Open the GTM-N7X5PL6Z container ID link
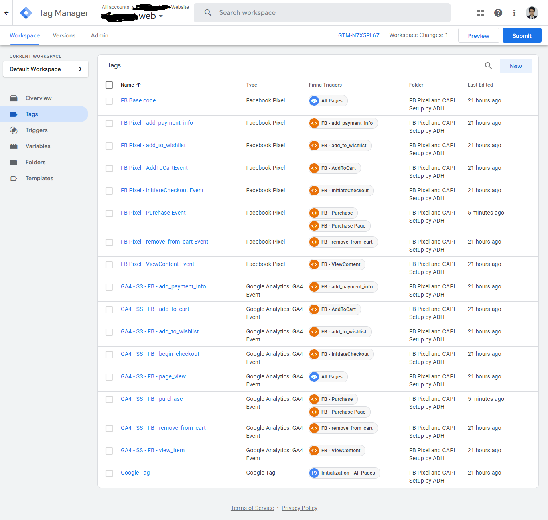The image size is (548, 520). coord(359,35)
